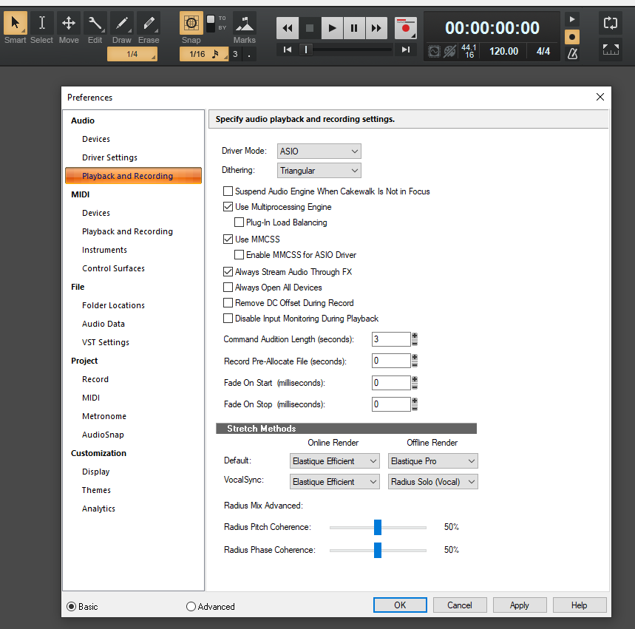
Task: Toggle the dotted snap button
Action: point(249,54)
